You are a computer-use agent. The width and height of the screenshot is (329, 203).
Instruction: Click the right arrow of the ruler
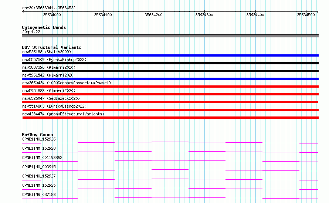tap(318, 12)
